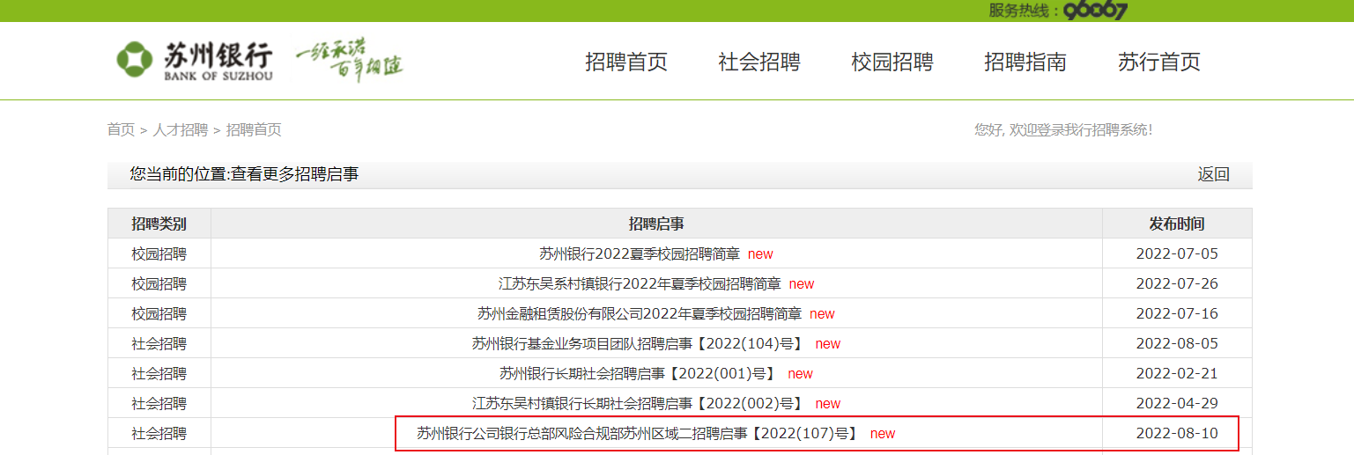Open 江苏东吴系村镇银行2022年夏季校园招聘简章
The height and width of the screenshot is (455, 1354).
(x=640, y=283)
